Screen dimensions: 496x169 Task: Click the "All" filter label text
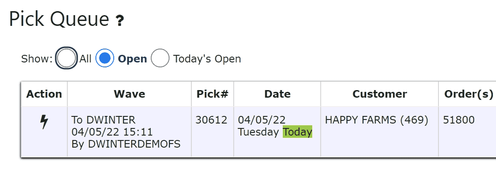(85, 59)
